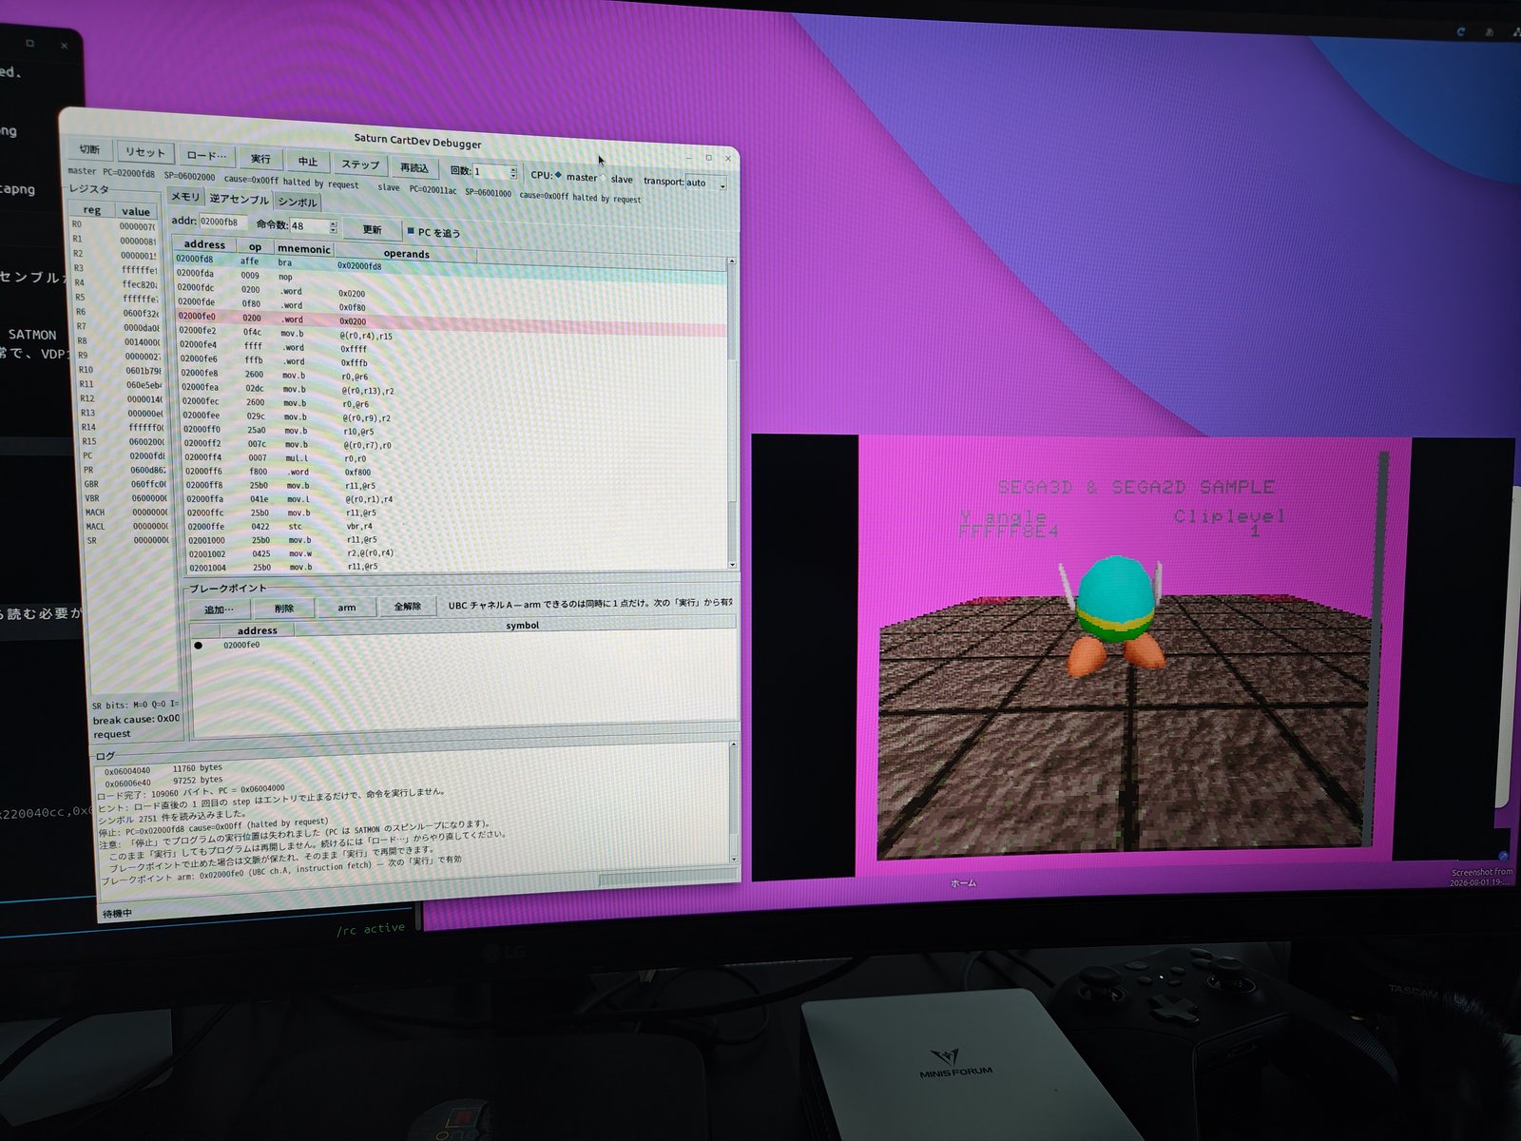The width and height of the screenshot is (1521, 1141).
Task: Select the PC register row
Action: click(125, 456)
